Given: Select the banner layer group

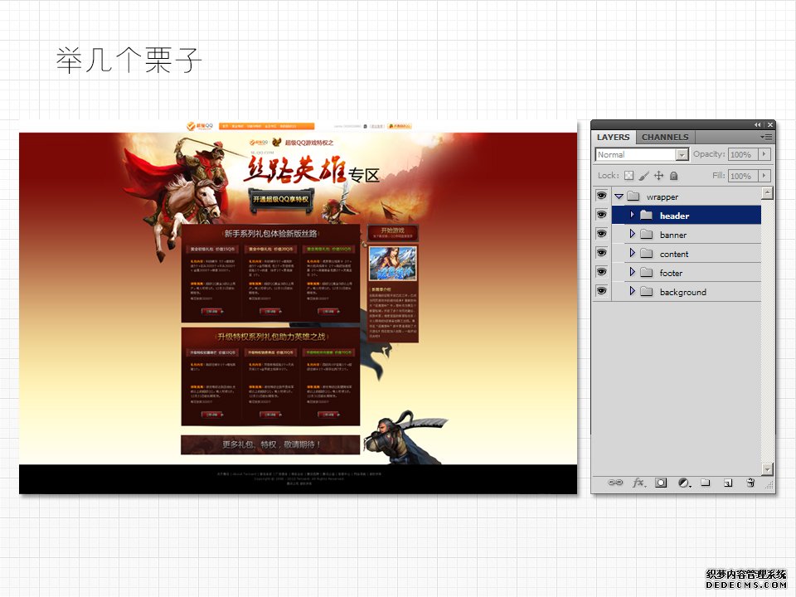Looking at the screenshot, I should 687,235.
